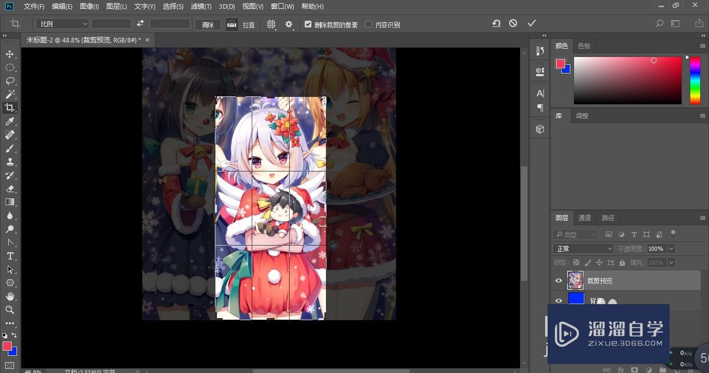This screenshot has width=709, height=373.
Task: Toggle lock position icon
Action: point(599,263)
